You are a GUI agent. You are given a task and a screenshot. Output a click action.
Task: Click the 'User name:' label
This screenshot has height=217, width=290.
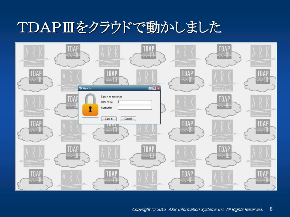coord(107,102)
